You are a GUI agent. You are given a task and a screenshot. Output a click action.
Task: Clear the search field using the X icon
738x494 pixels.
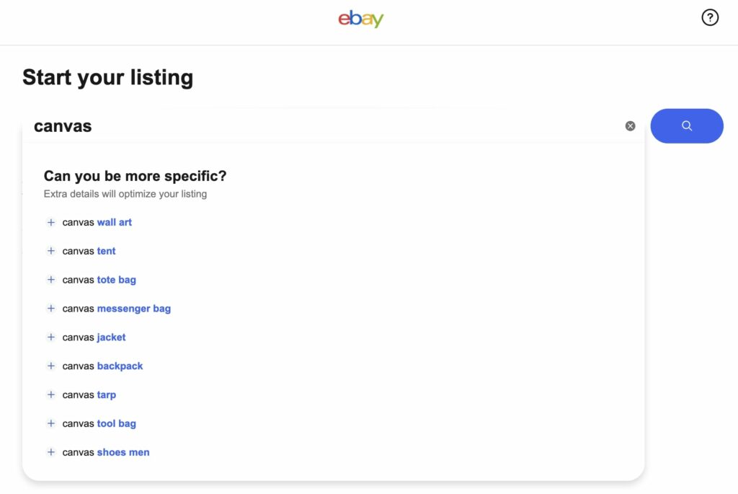coord(630,125)
